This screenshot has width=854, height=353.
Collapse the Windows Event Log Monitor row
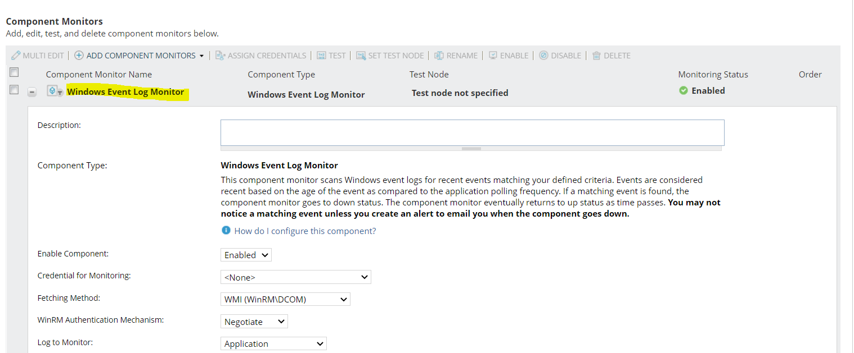(x=32, y=92)
